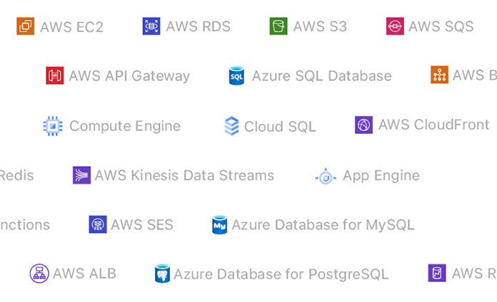Screen dimensions: 497x302
Task: Click the AWS Kinesis Data Streams text
Action: point(184,175)
